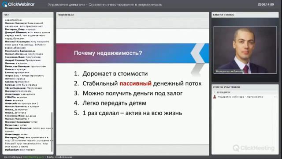Click chat message from игорь about Базу
The height and width of the screenshot is (159, 282).
24,76
